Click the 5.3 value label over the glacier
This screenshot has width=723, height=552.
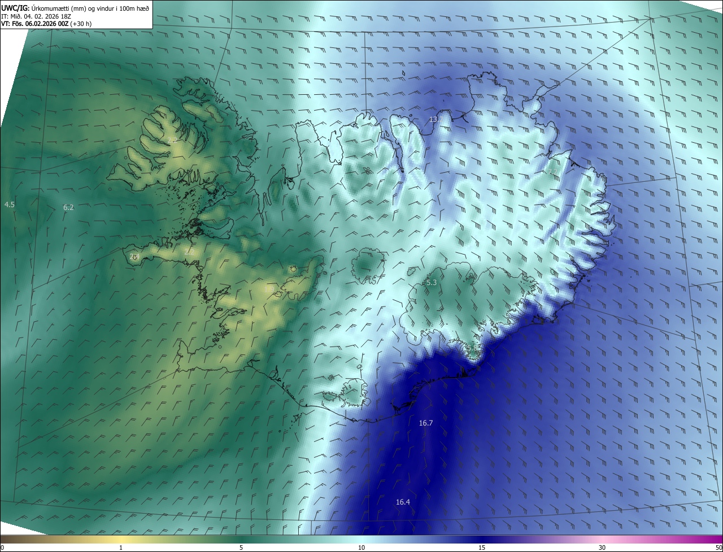point(432,282)
